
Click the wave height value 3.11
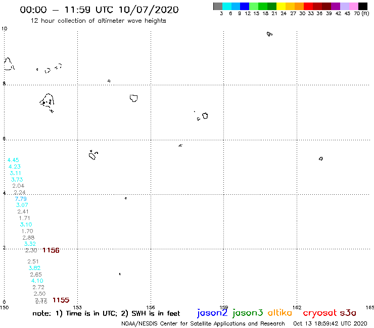point(16,173)
